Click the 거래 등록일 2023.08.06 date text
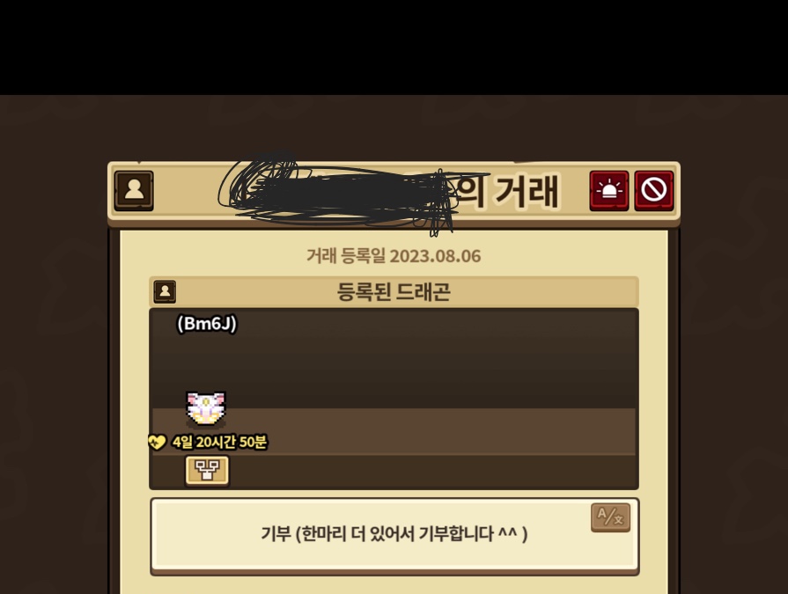The height and width of the screenshot is (594, 788). (394, 256)
